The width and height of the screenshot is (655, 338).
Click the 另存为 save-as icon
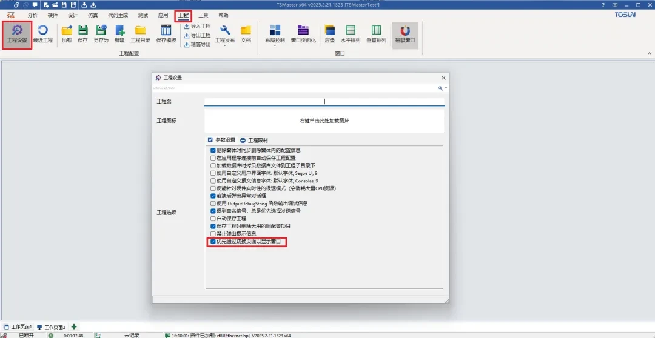pos(101,31)
